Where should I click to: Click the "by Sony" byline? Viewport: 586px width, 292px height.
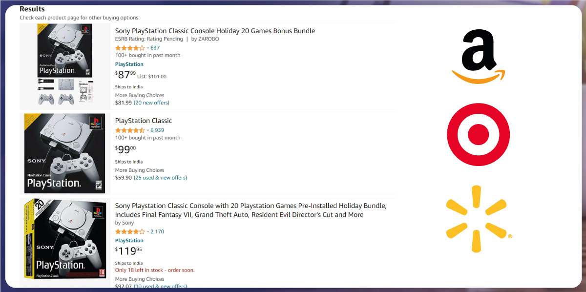tap(125, 223)
